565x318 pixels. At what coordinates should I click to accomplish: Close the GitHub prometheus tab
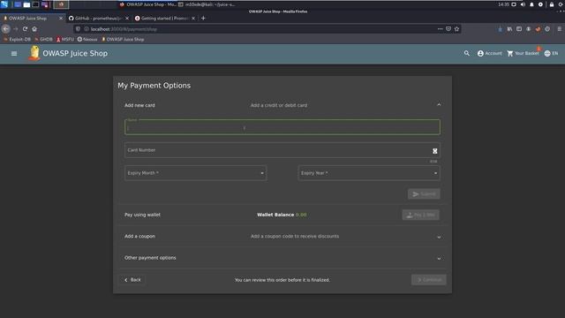click(127, 18)
